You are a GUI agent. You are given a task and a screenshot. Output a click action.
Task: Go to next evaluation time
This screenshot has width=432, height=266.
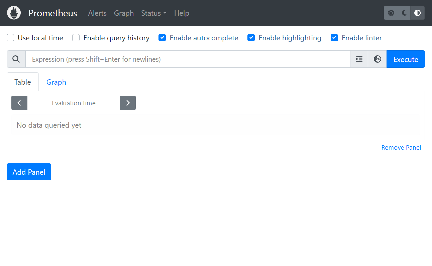[x=128, y=103]
